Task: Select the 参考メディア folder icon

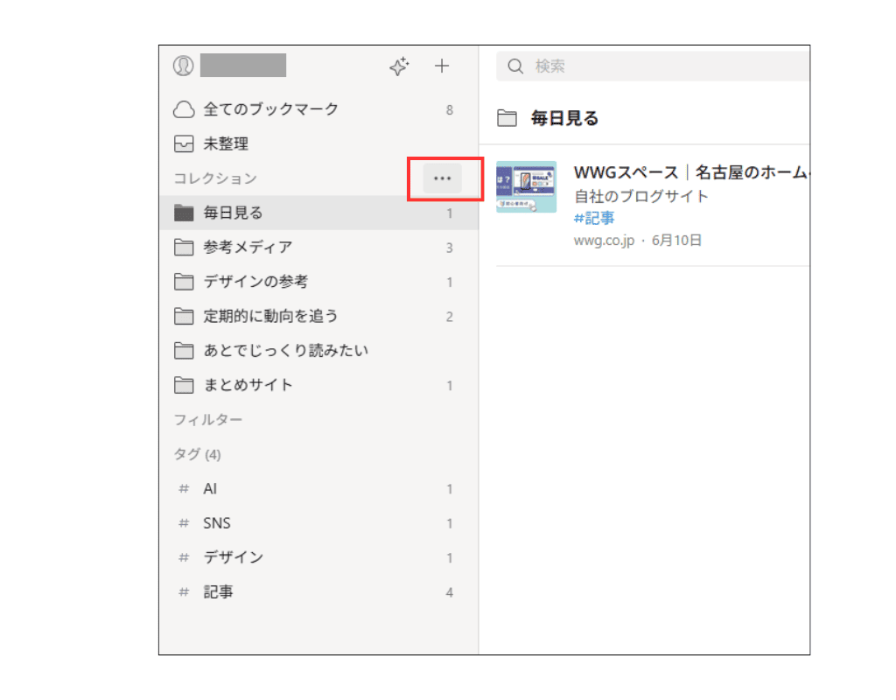Action: (x=184, y=247)
